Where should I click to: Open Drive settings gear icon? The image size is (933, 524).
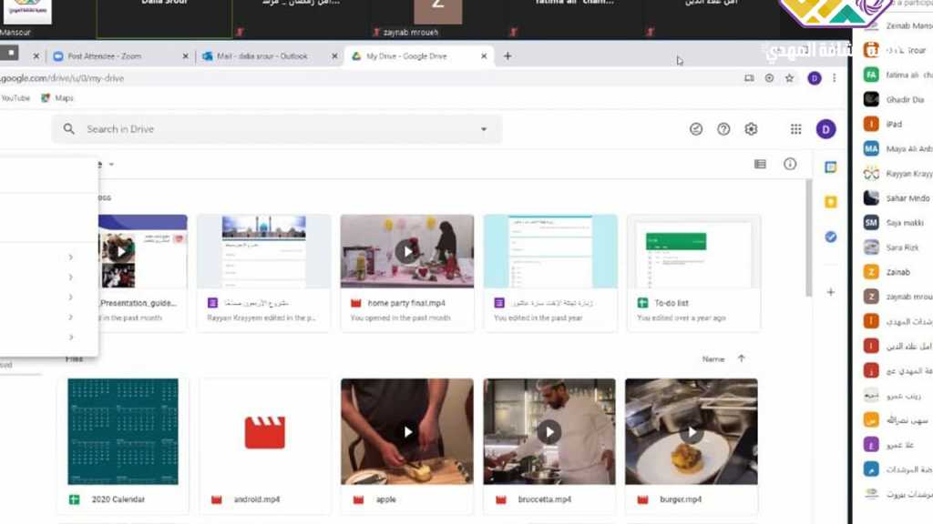click(x=751, y=129)
